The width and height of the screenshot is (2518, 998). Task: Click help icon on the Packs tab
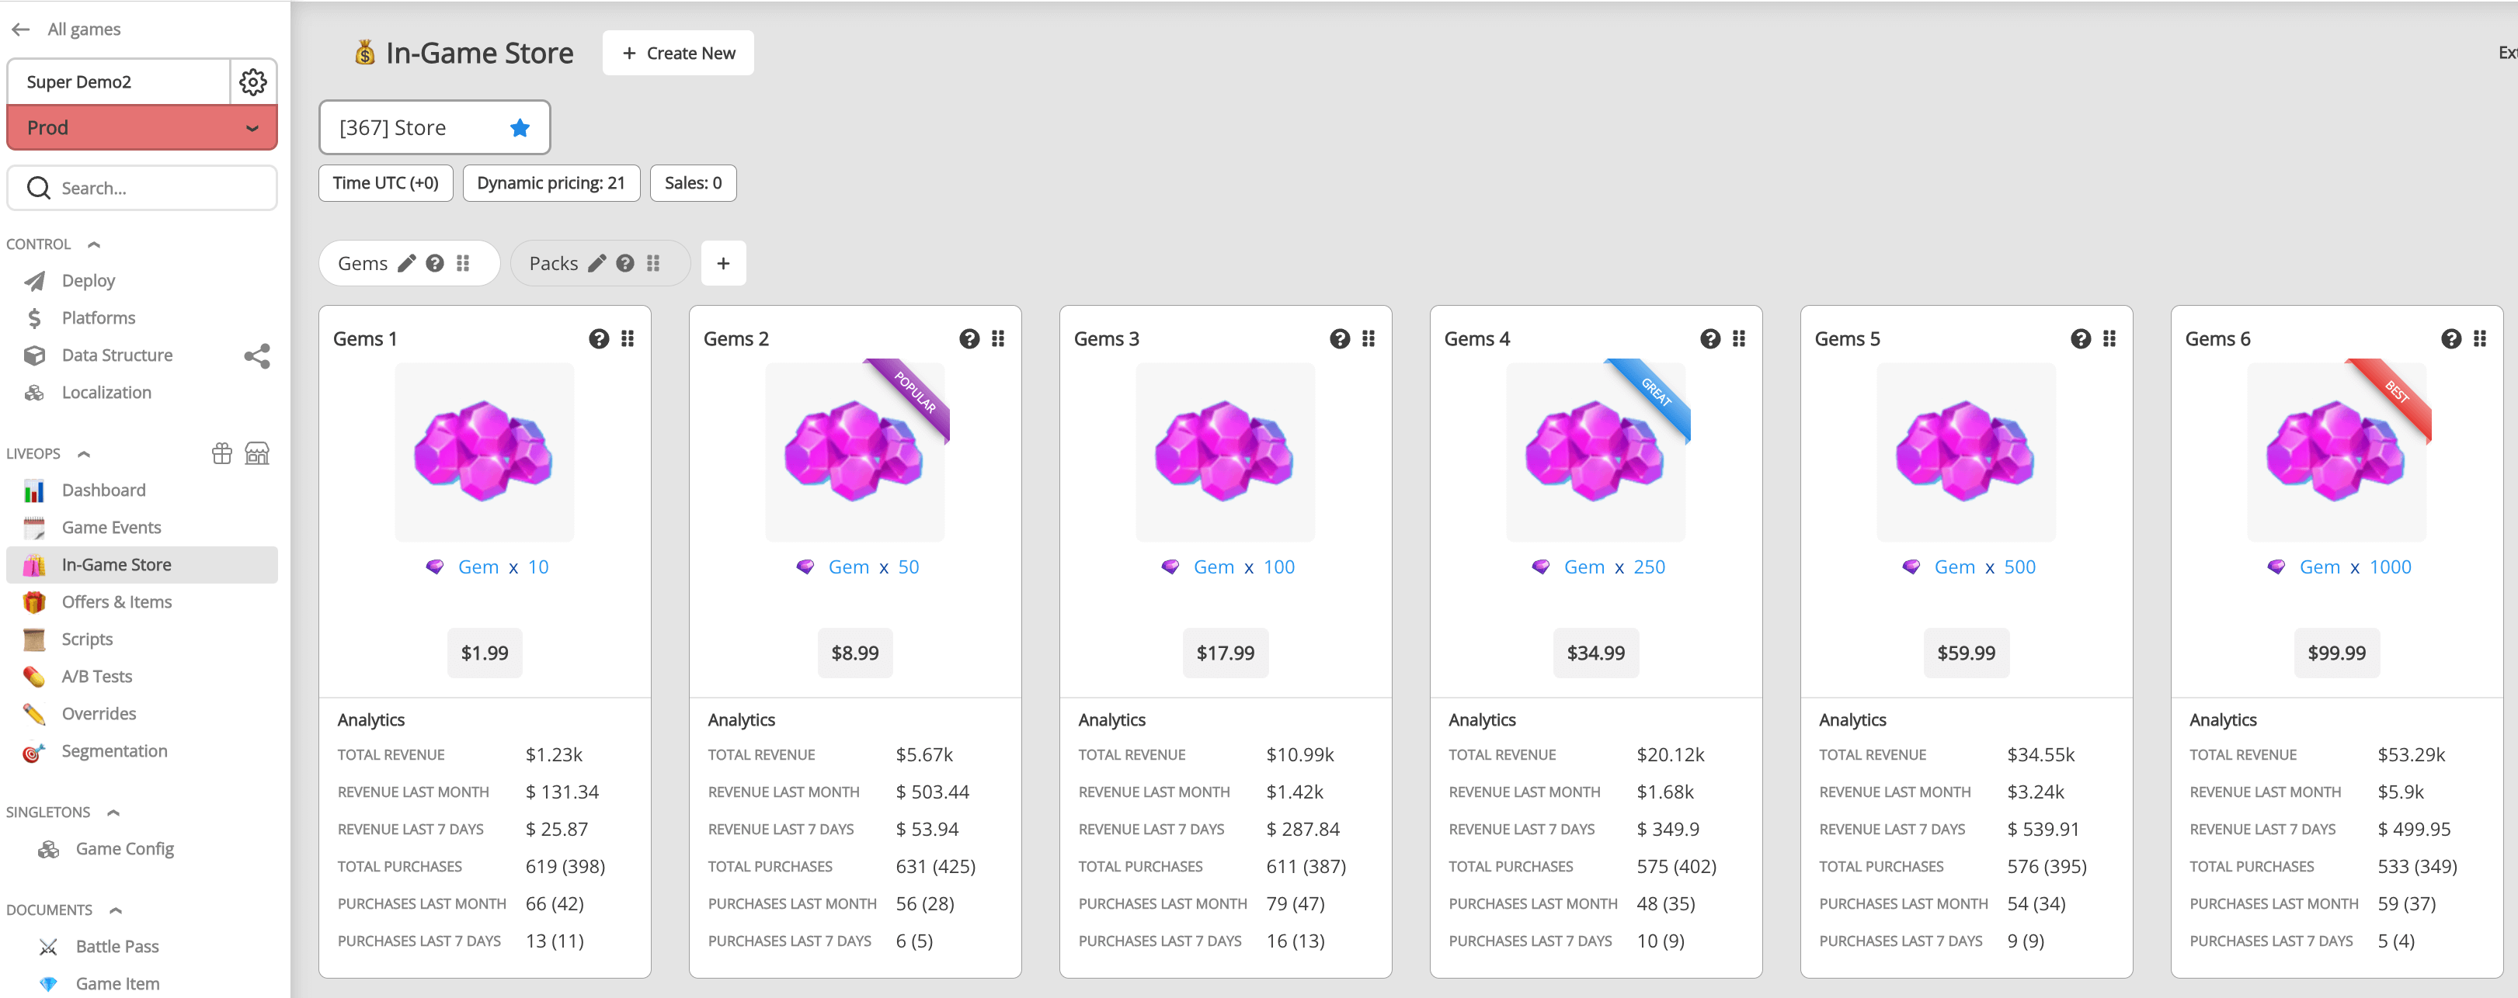point(625,264)
